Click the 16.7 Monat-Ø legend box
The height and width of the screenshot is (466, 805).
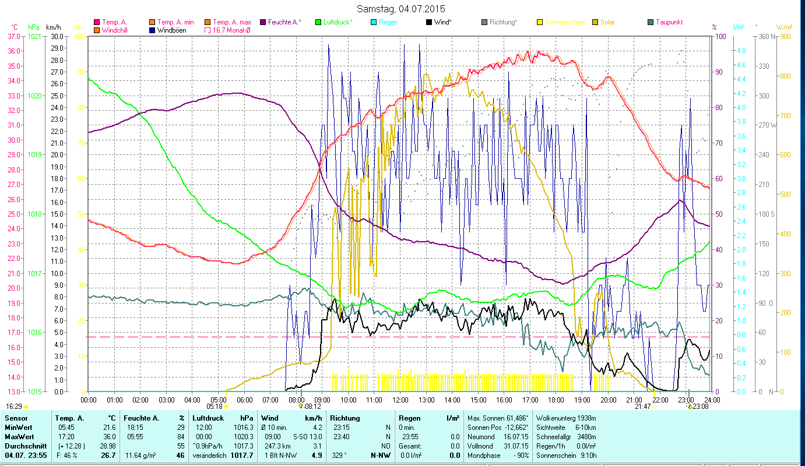[208, 30]
